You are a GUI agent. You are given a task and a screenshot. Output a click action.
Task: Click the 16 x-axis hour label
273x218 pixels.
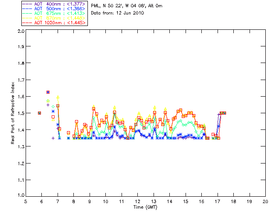point(201,201)
